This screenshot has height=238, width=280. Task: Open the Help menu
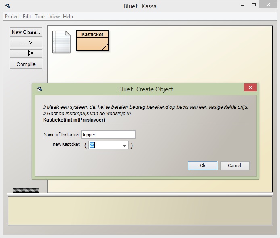68,17
